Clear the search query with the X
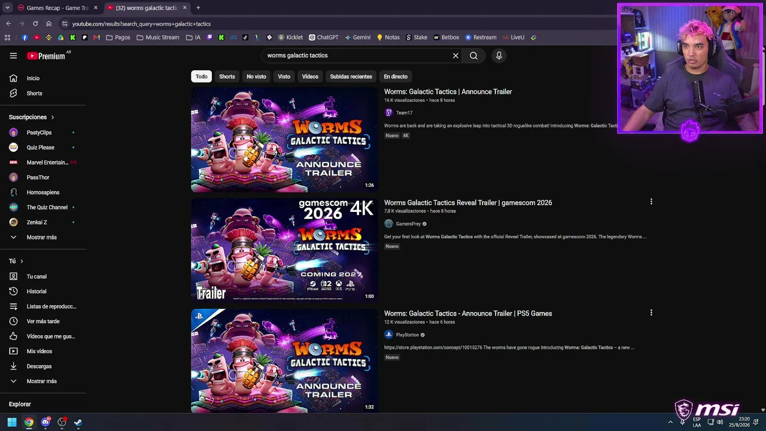 tap(455, 56)
